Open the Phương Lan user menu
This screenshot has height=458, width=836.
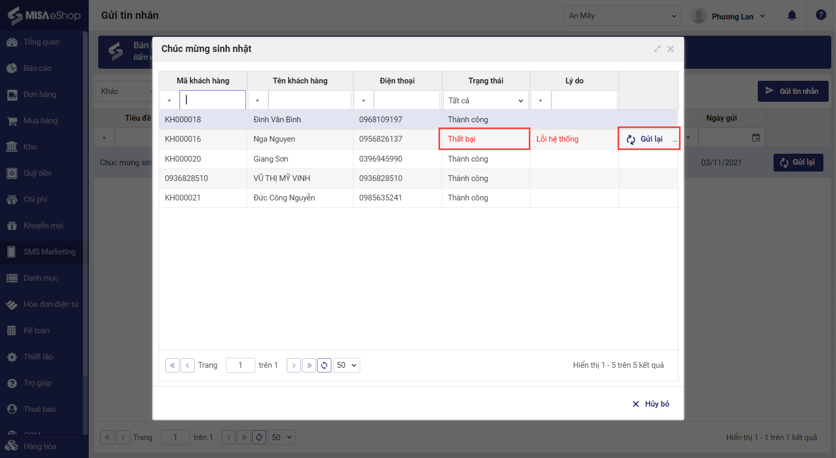click(729, 16)
